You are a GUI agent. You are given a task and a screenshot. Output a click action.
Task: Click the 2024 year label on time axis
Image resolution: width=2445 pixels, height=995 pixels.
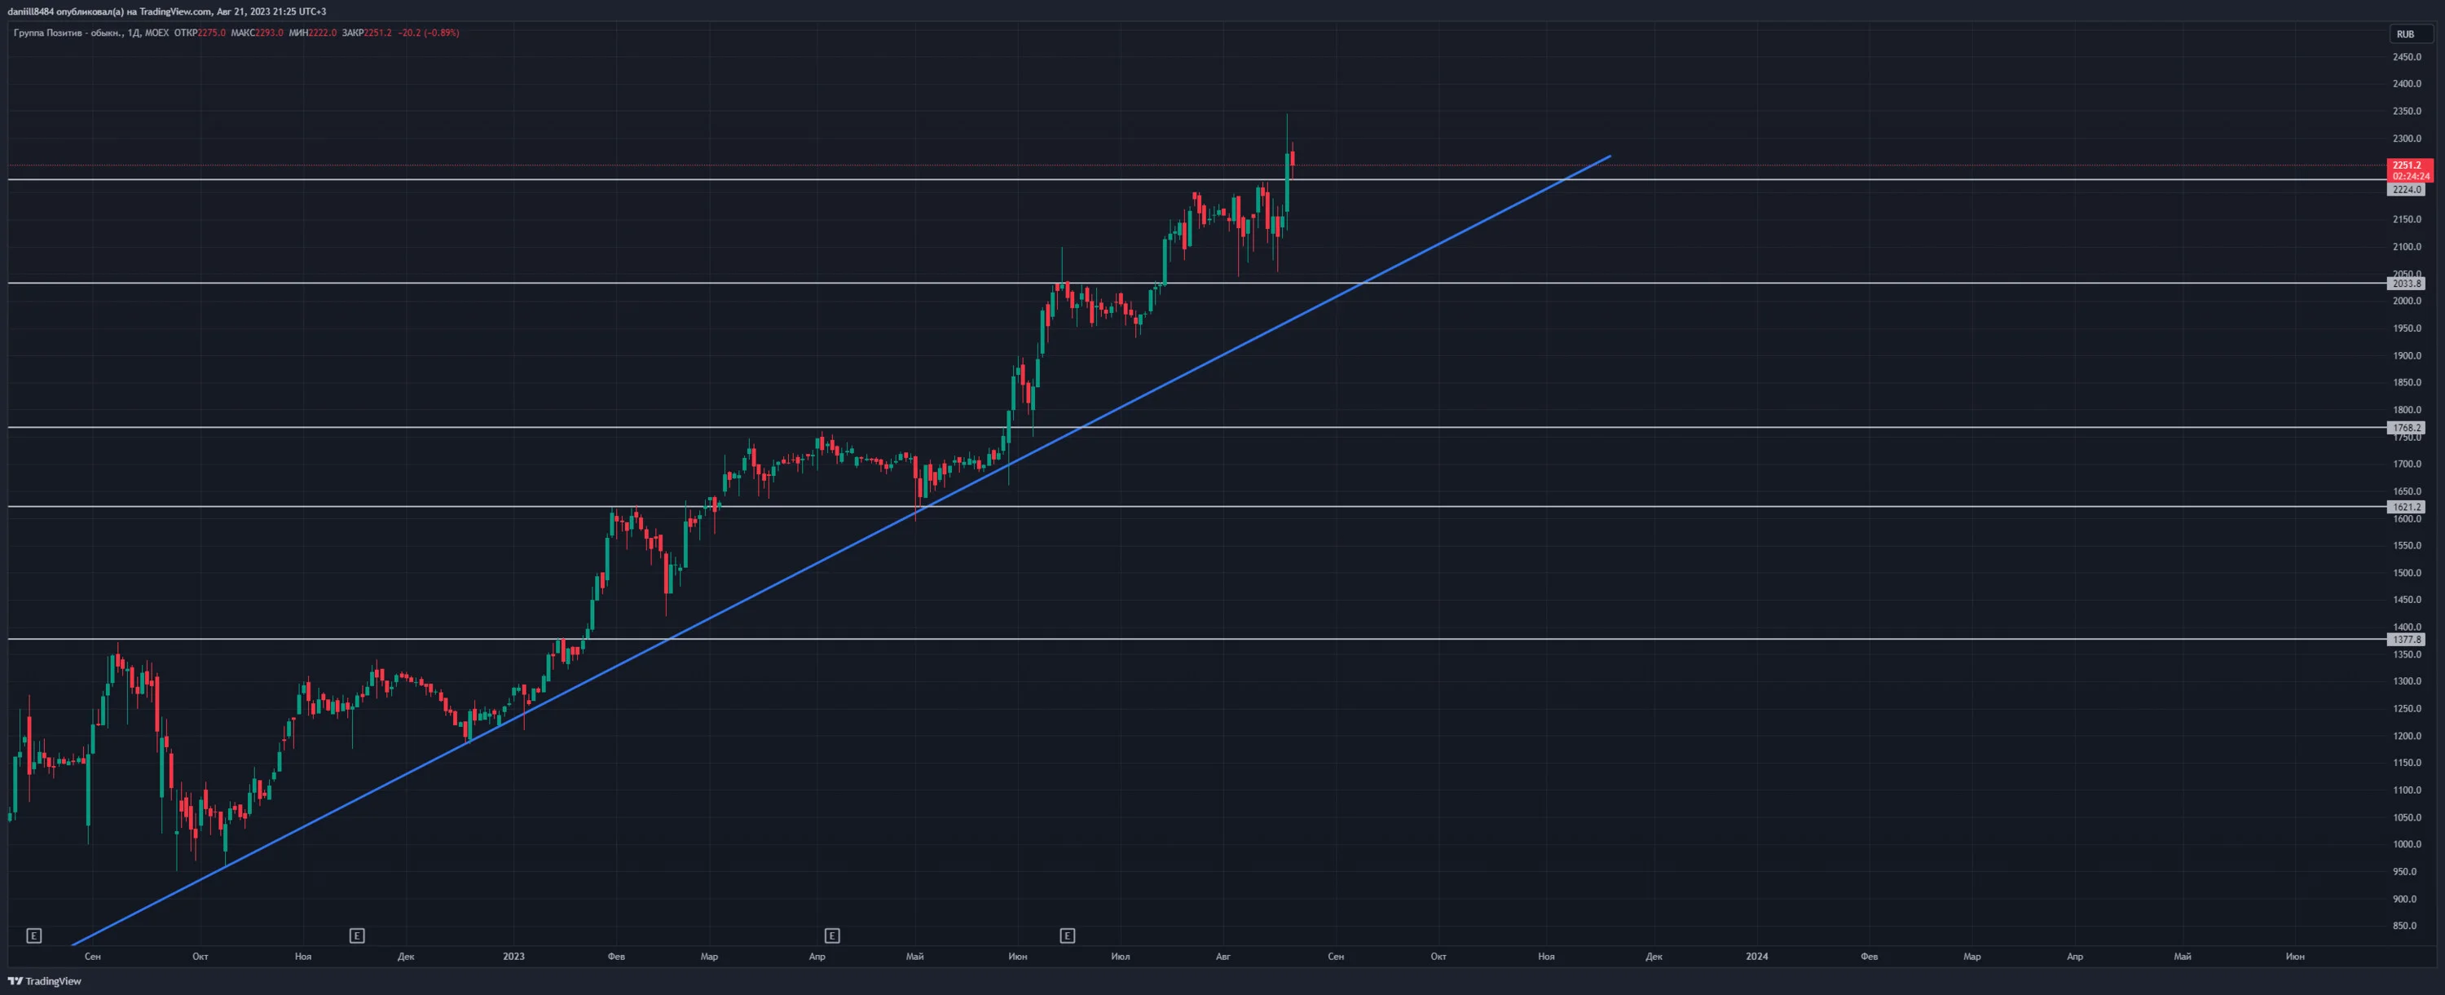(1757, 956)
